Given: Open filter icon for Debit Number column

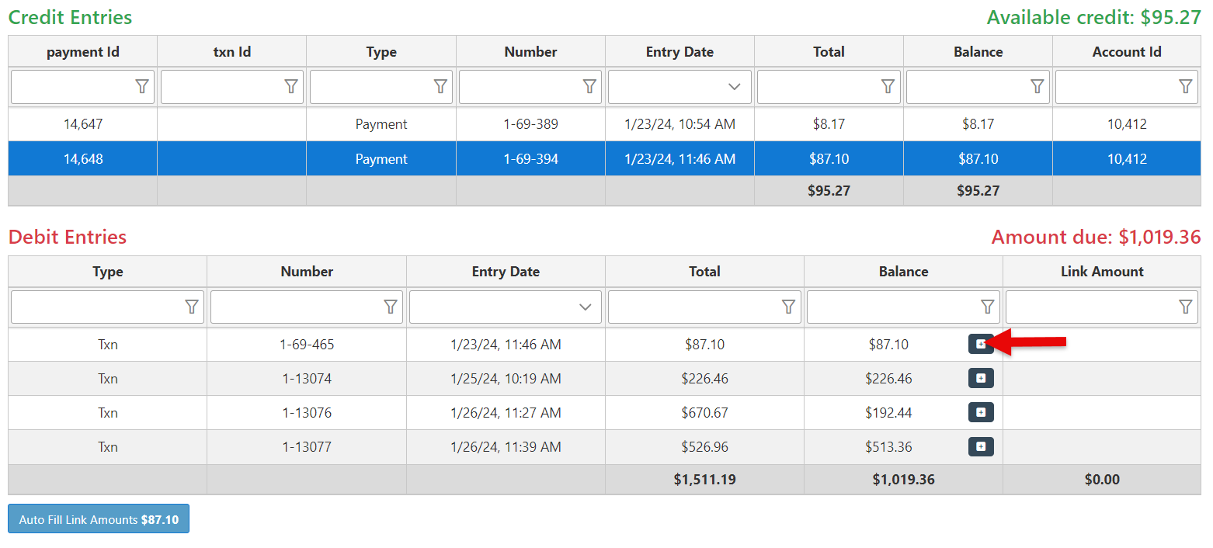Looking at the screenshot, I should tap(391, 307).
